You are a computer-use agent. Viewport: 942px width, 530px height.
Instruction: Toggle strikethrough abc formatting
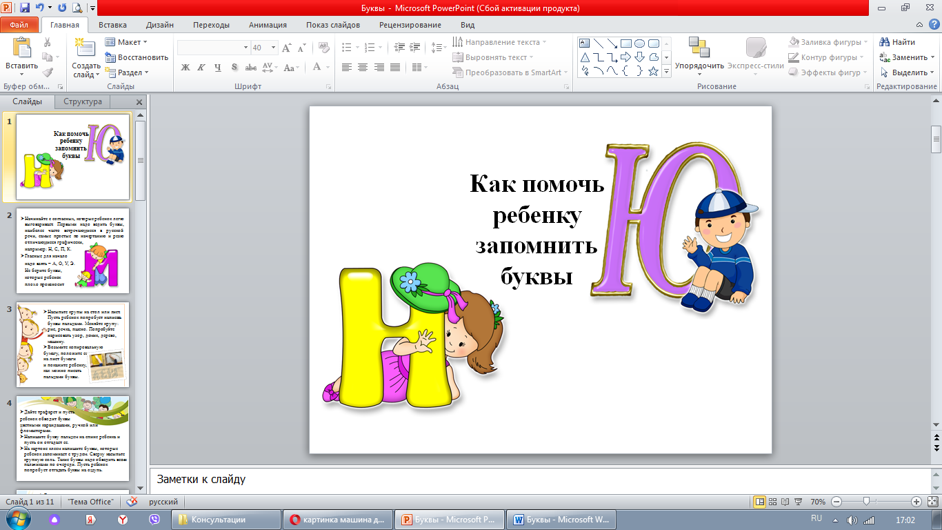[x=251, y=68]
